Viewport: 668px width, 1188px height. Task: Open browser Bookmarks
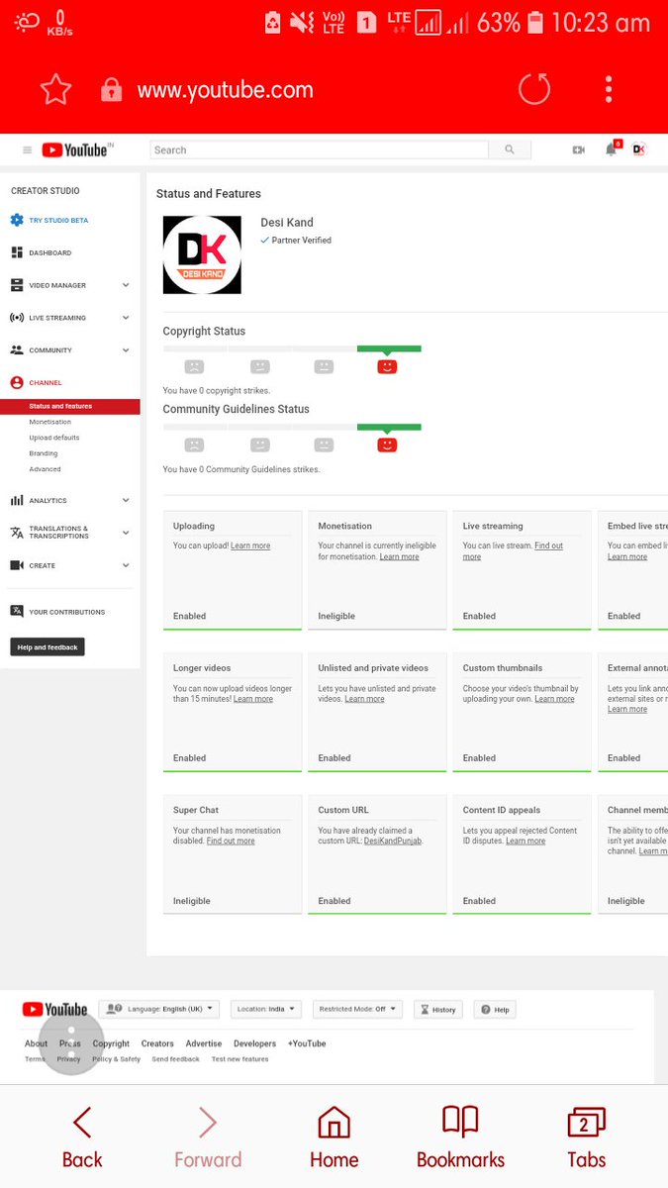pos(460,1138)
